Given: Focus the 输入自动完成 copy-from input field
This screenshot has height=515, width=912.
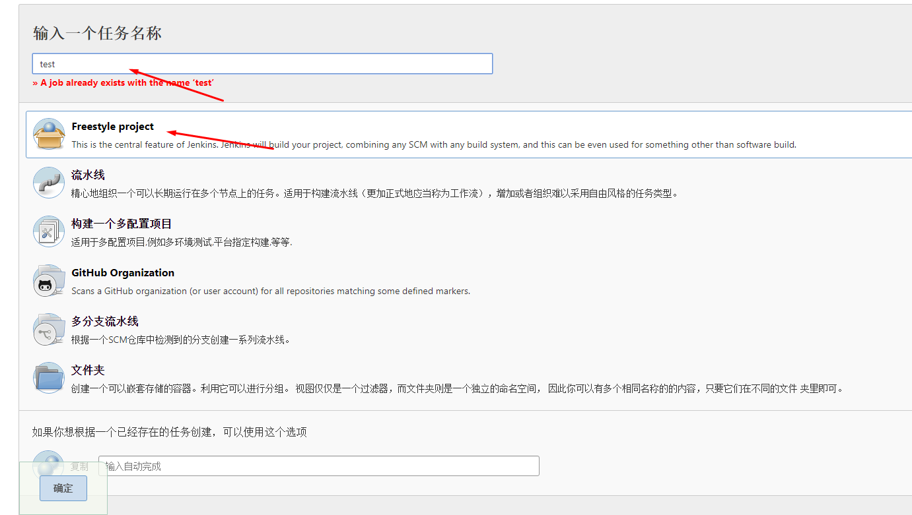Looking at the screenshot, I should click(x=319, y=466).
